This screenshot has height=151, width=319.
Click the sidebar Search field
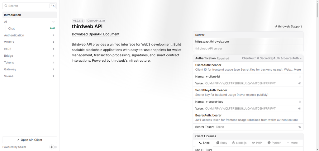tap(30, 6)
